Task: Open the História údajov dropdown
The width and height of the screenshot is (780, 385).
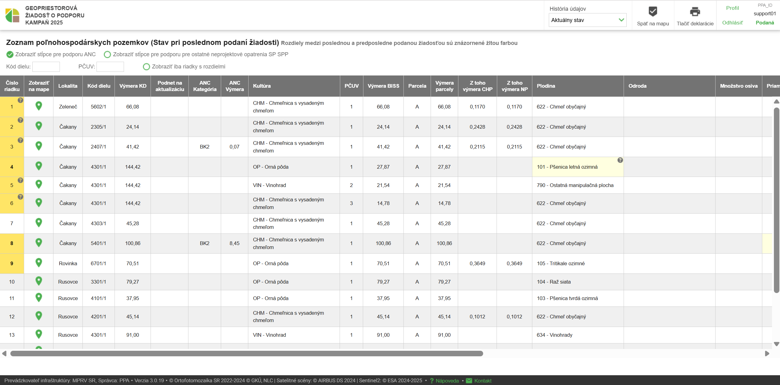Action: pyautogui.click(x=587, y=20)
